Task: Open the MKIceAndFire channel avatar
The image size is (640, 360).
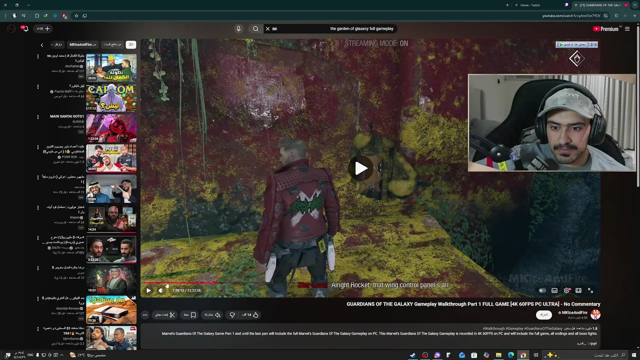Action: tap(595, 314)
